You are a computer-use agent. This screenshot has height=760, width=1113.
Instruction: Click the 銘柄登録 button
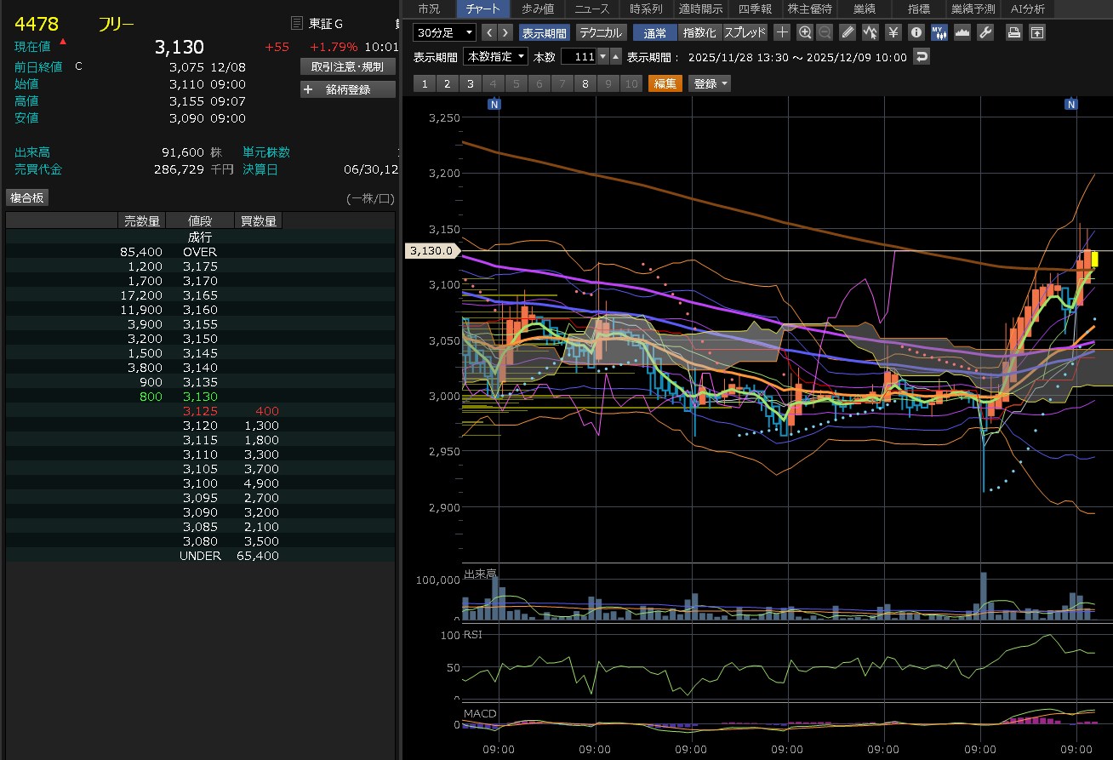coord(347,89)
